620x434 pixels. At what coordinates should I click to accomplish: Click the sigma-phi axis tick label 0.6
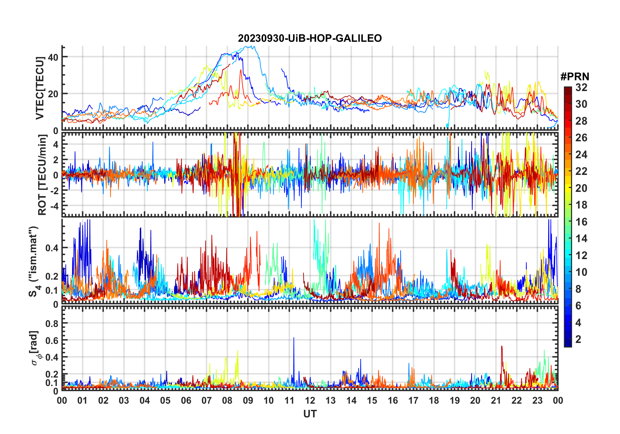pos(52,341)
